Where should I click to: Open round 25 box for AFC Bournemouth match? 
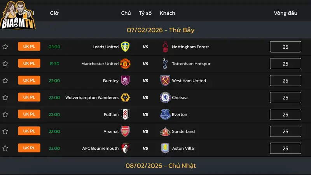285,148
